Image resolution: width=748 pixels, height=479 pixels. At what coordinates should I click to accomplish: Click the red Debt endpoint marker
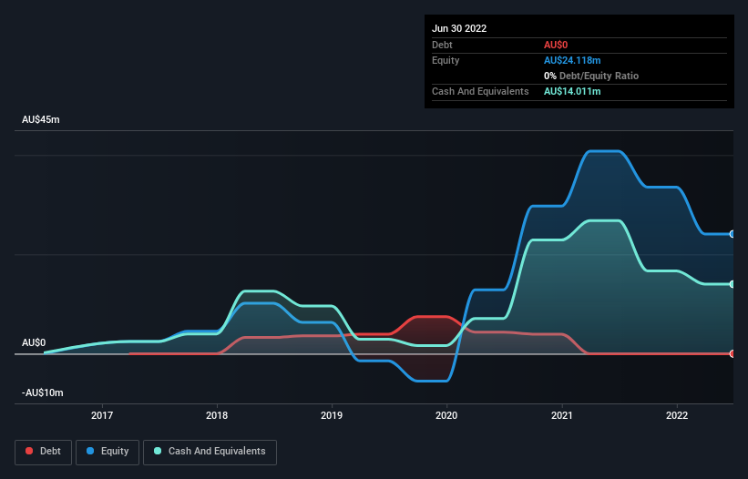[x=733, y=353]
